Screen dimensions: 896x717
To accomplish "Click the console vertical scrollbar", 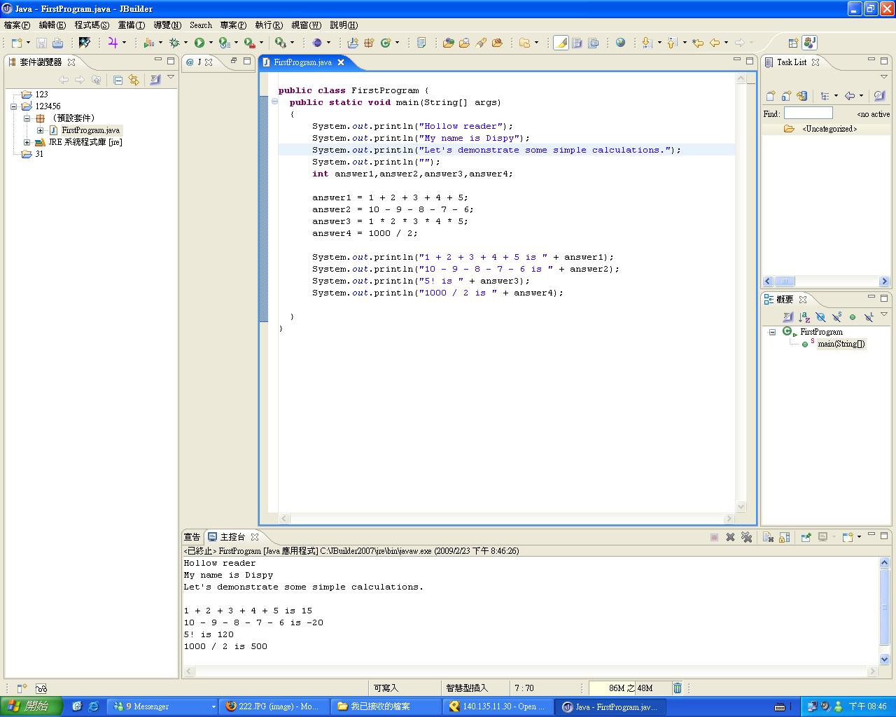I will [x=884, y=611].
